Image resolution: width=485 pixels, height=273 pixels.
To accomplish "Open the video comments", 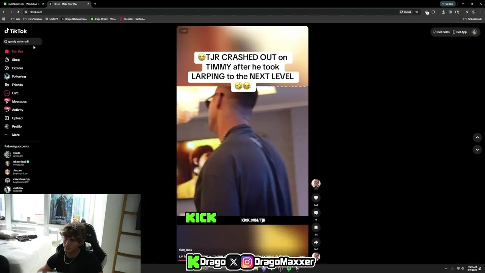I will [316, 213].
